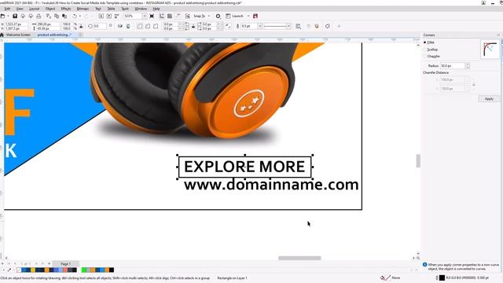
Task: Switch to the Welcome Screen tab
Action: pos(18,35)
